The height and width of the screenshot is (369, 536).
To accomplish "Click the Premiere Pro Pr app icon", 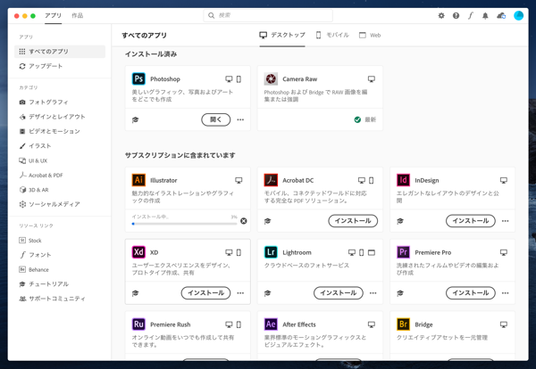I will [403, 252].
